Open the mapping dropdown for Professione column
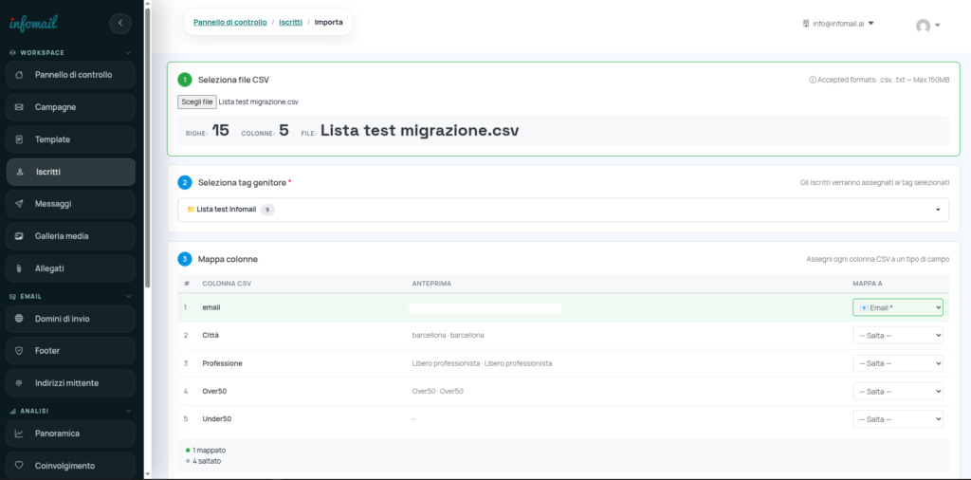The image size is (971, 480). (897, 363)
